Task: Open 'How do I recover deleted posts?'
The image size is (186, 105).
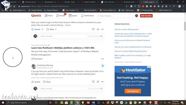Action: (x=127, y=29)
